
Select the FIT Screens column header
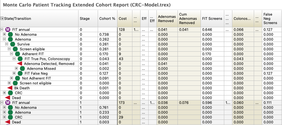click(x=212, y=19)
